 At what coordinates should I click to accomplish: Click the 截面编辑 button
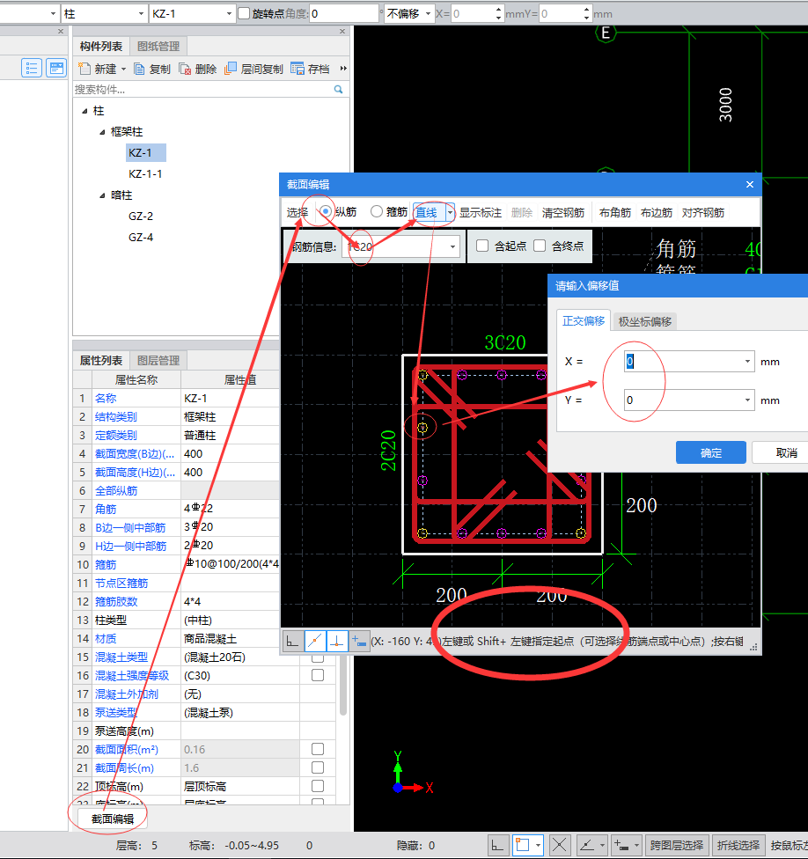113,819
